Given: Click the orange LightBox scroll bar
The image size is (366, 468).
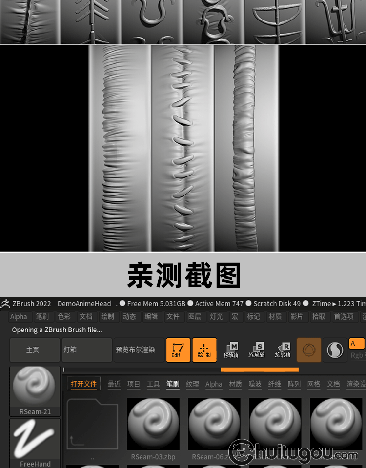Looking at the screenshot, I should [x=260, y=370].
